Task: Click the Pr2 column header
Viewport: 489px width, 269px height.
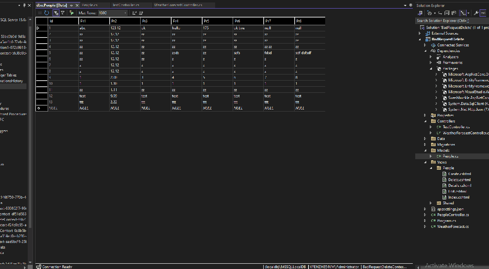Action: click(124, 21)
